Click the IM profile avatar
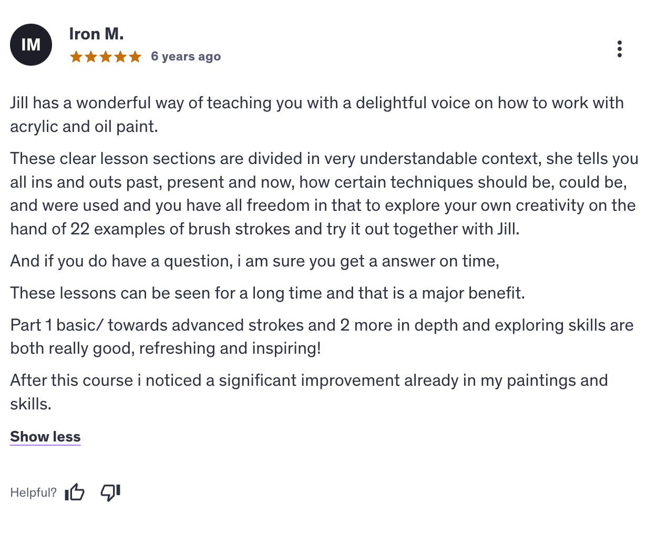This screenshot has width=657, height=534. tap(31, 45)
